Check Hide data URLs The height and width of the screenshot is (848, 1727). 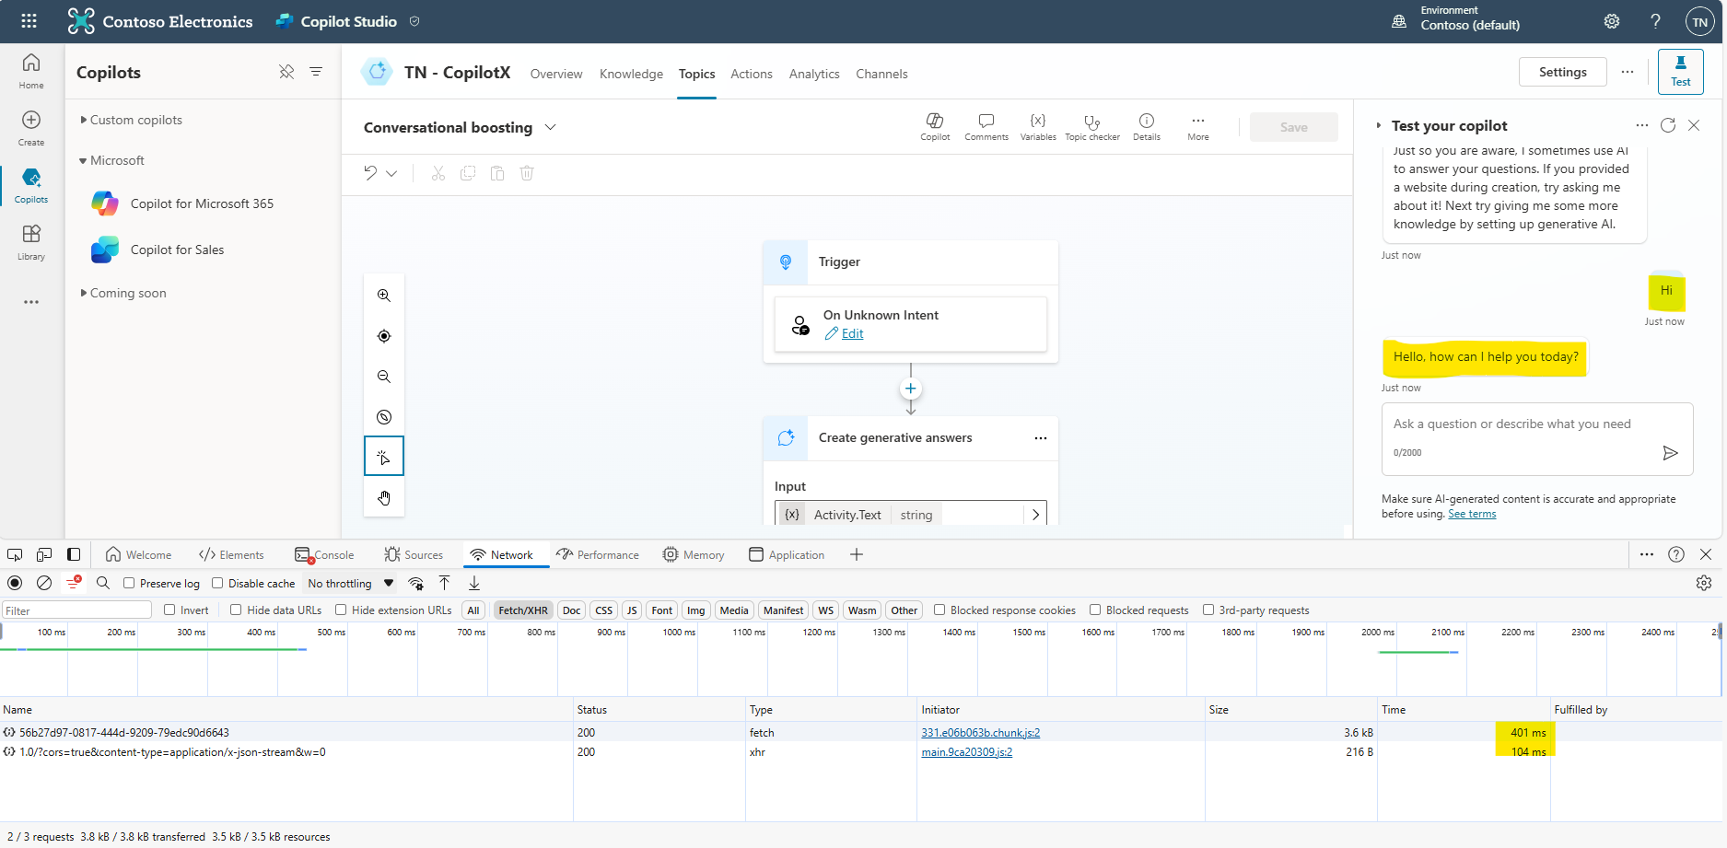pos(236,610)
